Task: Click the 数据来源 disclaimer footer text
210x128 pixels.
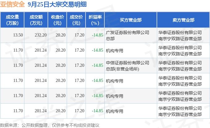Action: click(x=49, y=125)
